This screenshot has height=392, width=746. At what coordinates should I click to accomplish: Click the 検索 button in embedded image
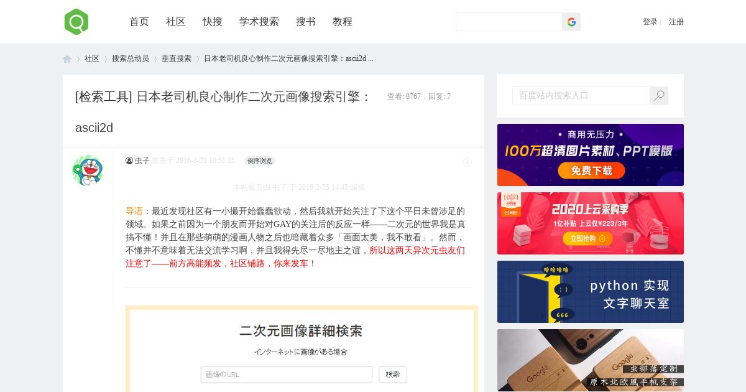393,375
